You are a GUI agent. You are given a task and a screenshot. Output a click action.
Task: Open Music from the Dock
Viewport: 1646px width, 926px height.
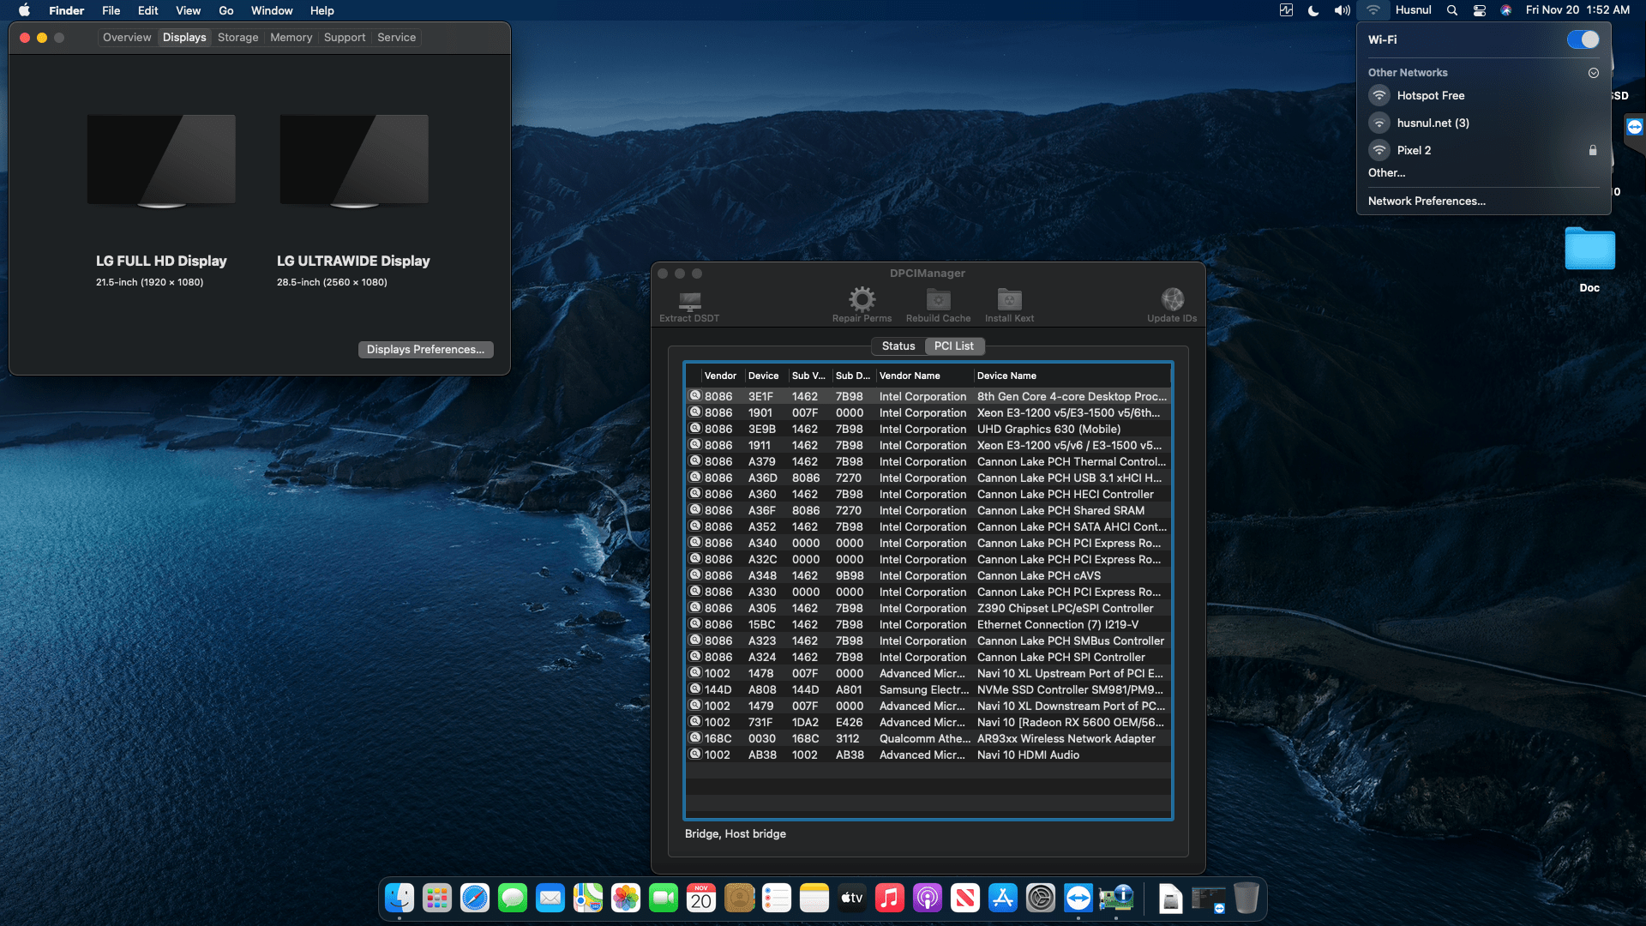[x=890, y=899]
